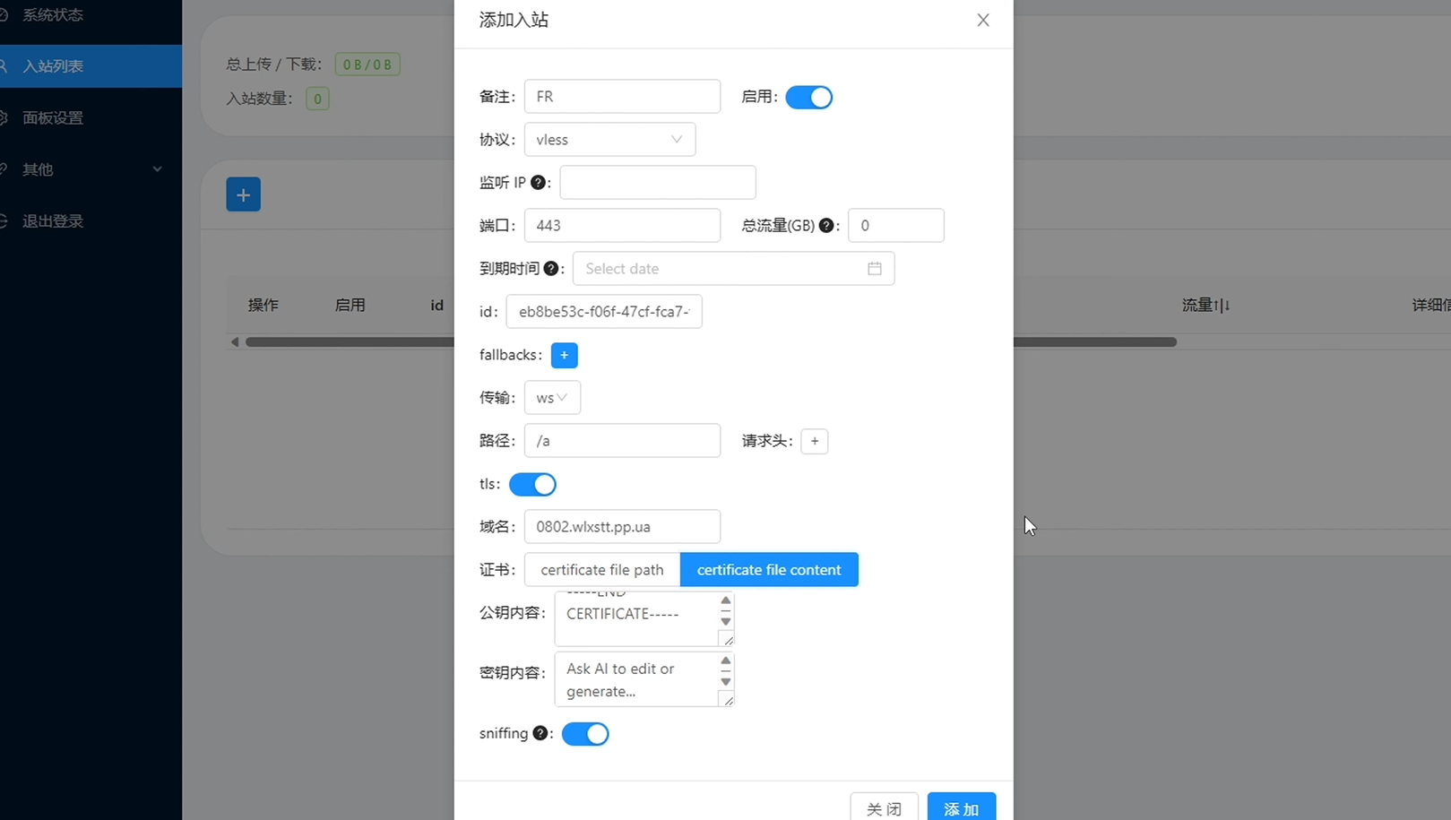Click the help icon next to 监听 IP
The width and height of the screenshot is (1451, 820).
coord(538,183)
